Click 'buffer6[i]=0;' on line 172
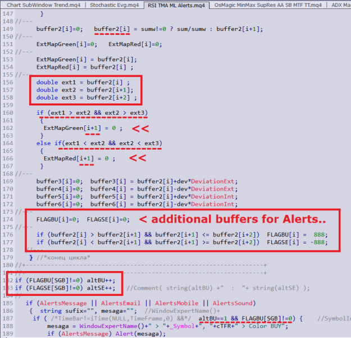This screenshot has width=351, height=338. 60,204
